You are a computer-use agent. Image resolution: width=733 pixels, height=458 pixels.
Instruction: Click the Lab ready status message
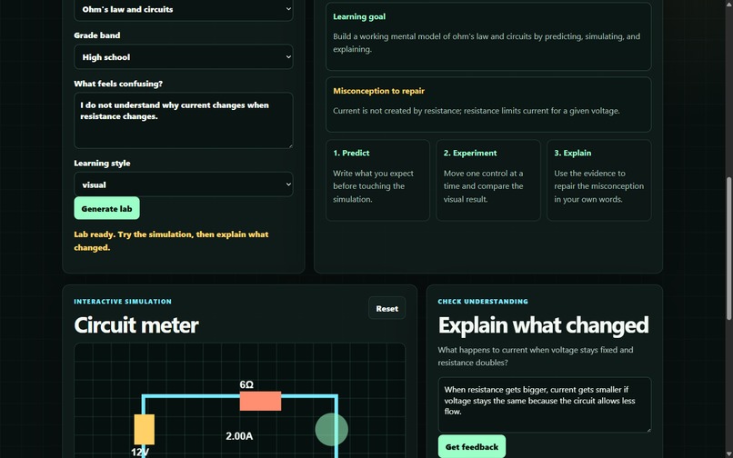[171, 241]
